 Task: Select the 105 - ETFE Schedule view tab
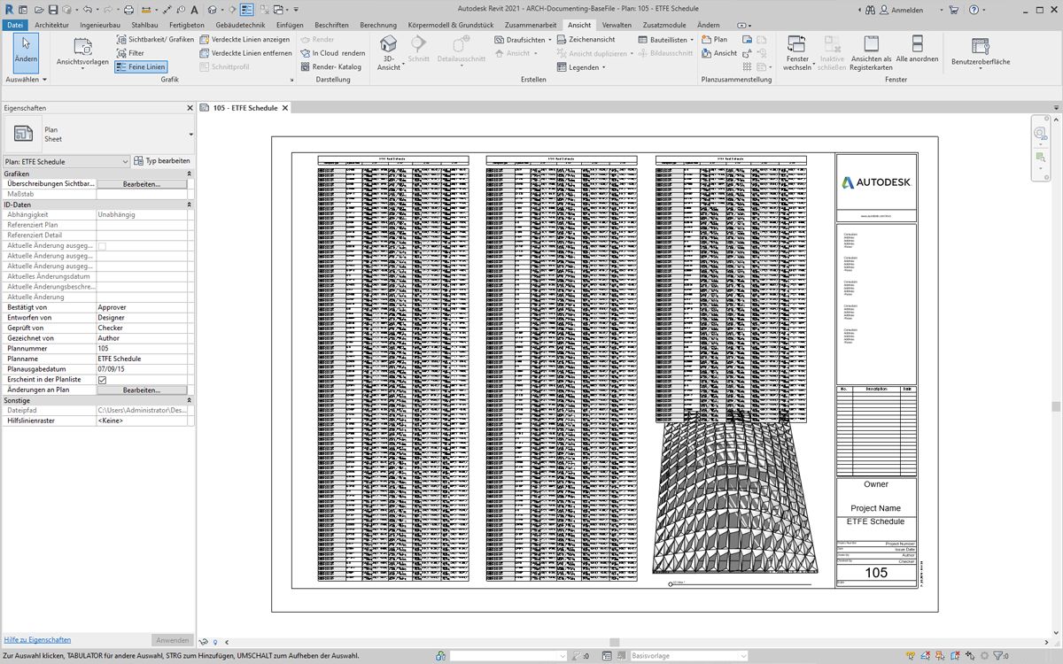[x=244, y=108]
